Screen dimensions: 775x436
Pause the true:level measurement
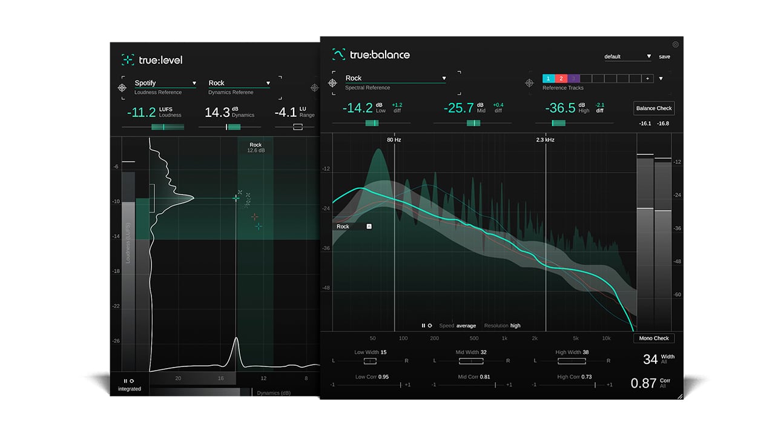[x=125, y=381]
